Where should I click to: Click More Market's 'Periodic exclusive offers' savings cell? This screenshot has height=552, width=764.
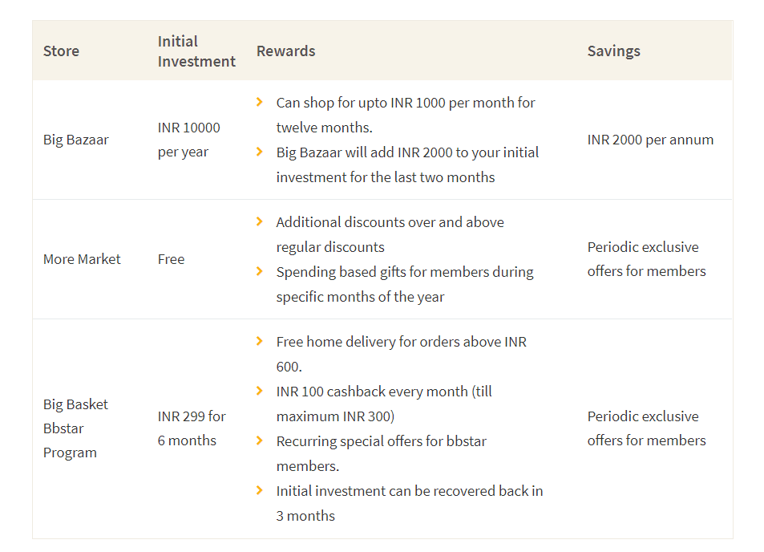[x=647, y=259]
